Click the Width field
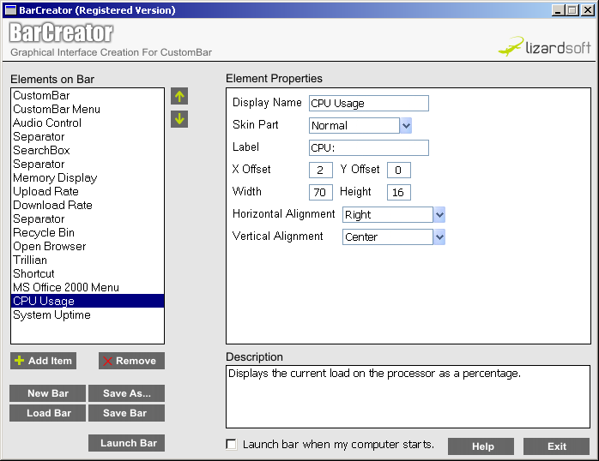Image resolution: width=599 pixels, height=461 pixels. click(320, 192)
